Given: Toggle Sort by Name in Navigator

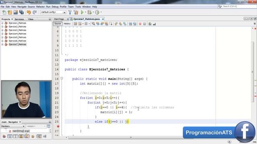Looking at the screenshot, I should [39, 136].
